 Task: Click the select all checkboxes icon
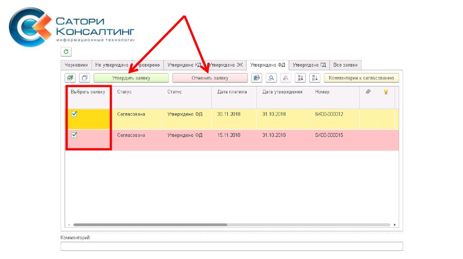click(x=71, y=78)
